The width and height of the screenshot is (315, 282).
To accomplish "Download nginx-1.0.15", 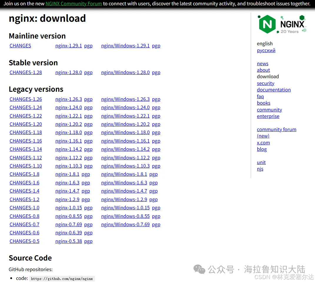I will click(x=69, y=208).
